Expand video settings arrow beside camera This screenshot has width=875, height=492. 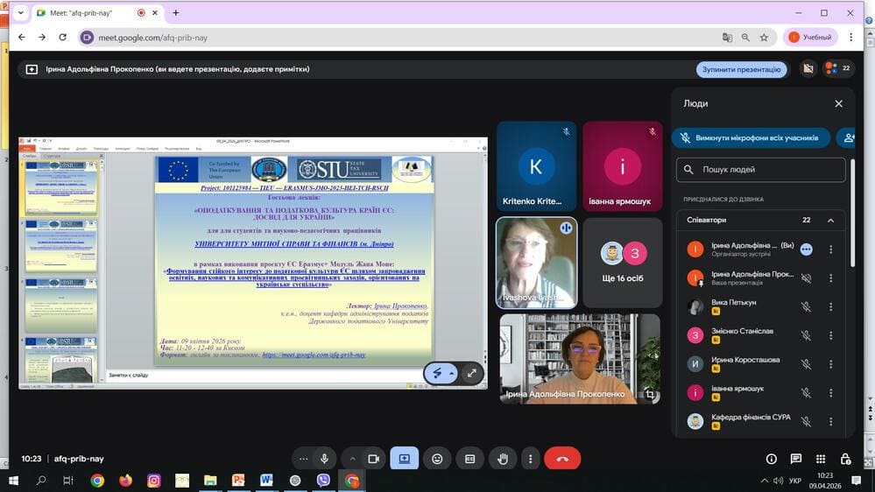[353, 459]
